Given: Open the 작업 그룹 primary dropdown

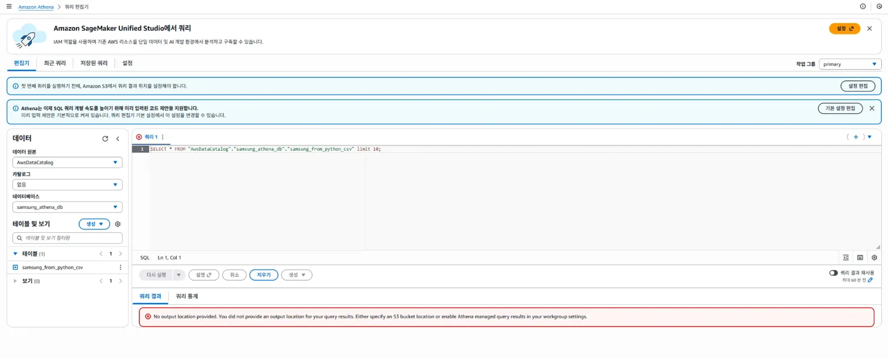Looking at the screenshot, I should 850,64.
